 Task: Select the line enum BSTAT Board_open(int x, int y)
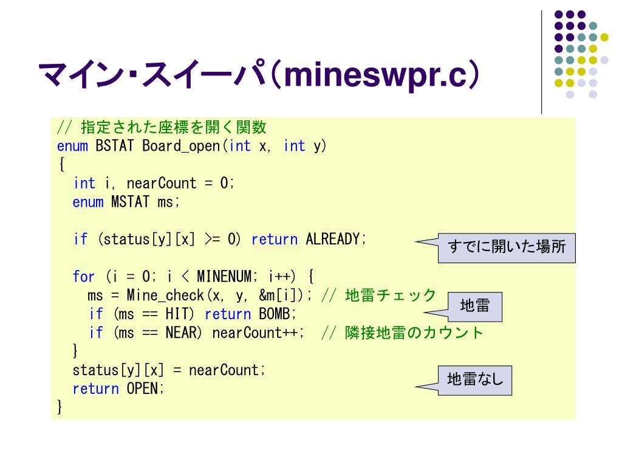pyautogui.click(x=191, y=146)
